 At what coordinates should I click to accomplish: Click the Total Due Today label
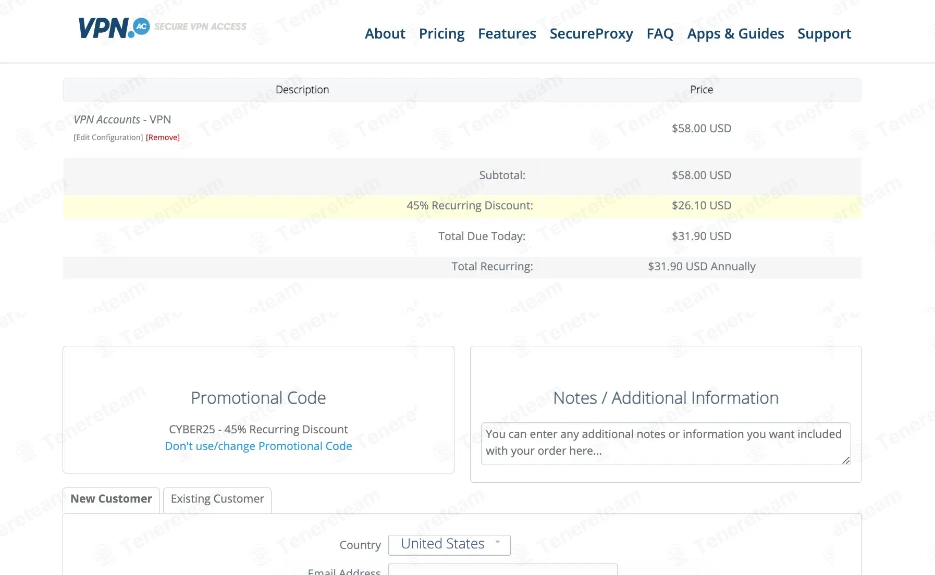point(482,236)
